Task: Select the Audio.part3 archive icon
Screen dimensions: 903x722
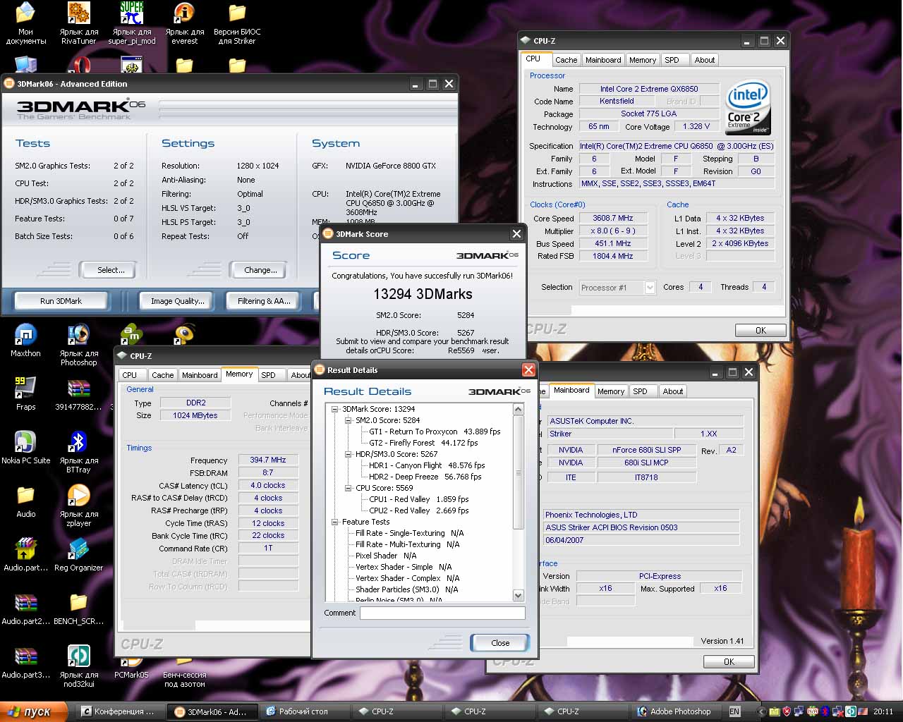Action: [x=25, y=662]
